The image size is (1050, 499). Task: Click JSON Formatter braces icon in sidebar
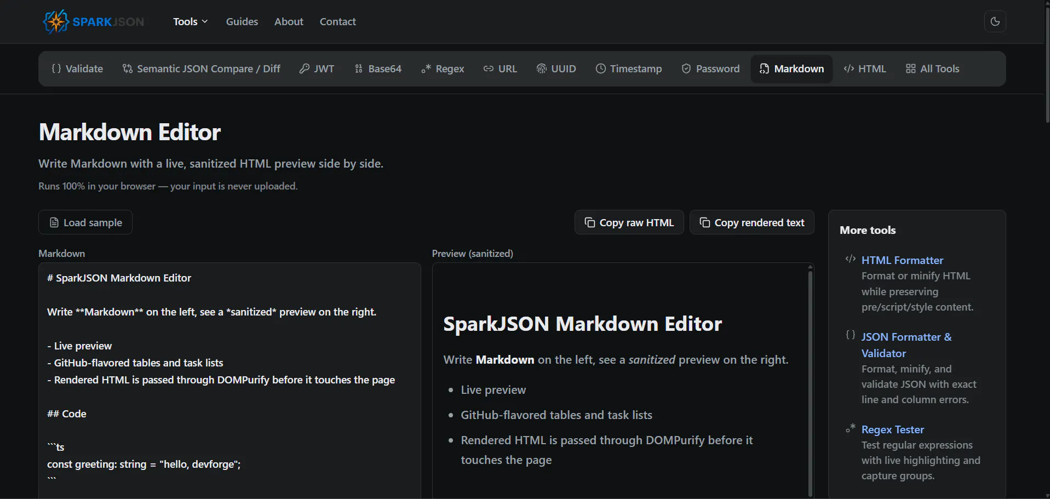850,335
